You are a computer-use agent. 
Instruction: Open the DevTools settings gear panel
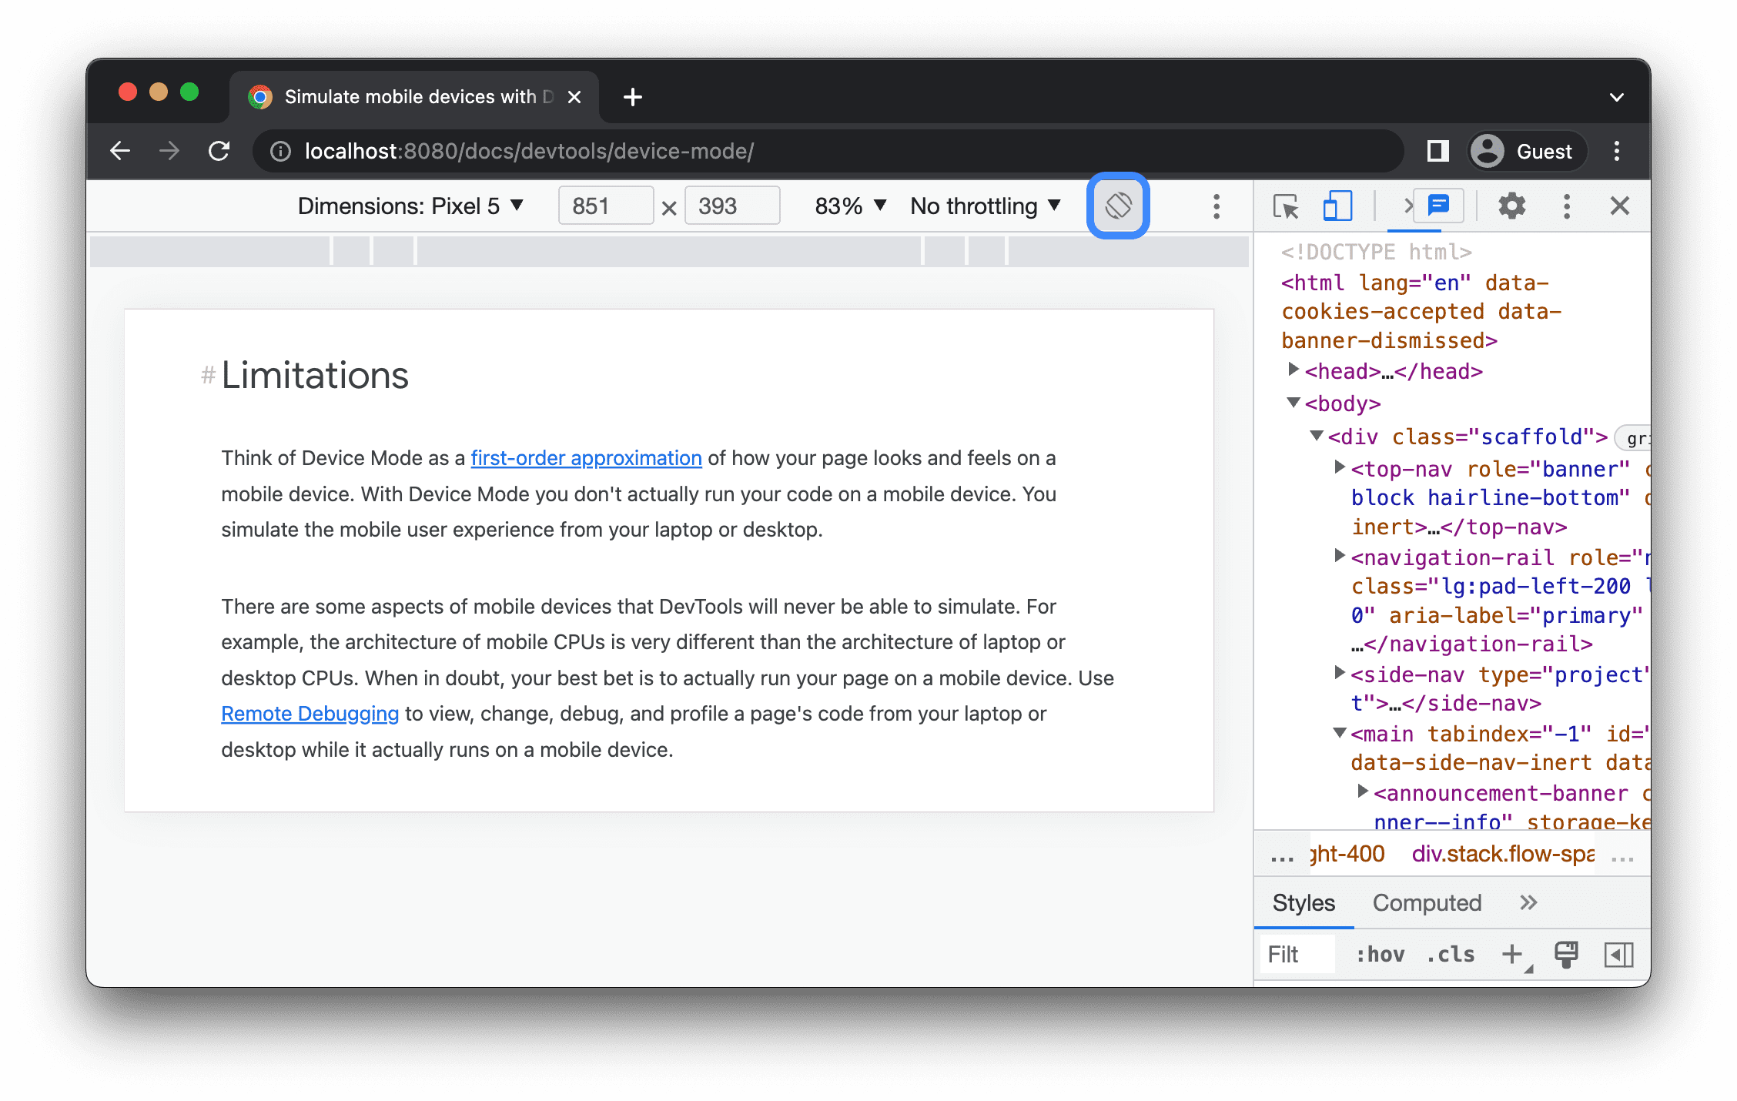tap(1511, 208)
